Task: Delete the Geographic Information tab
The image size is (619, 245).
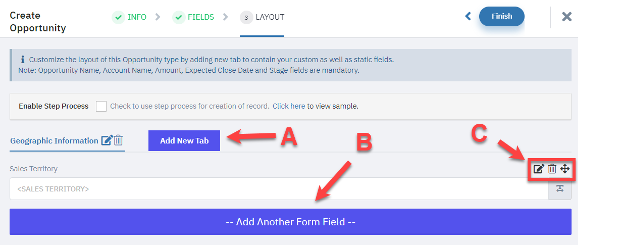Action: click(x=119, y=140)
